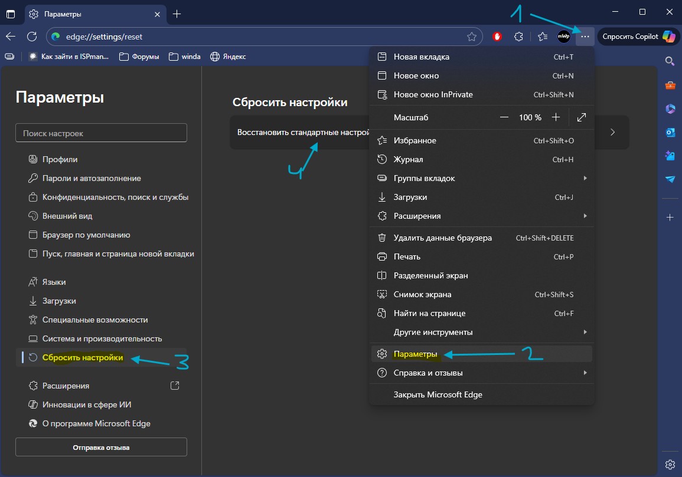The image size is (682, 477).
Task: Click the red ad blocker extension icon
Action: point(497,37)
